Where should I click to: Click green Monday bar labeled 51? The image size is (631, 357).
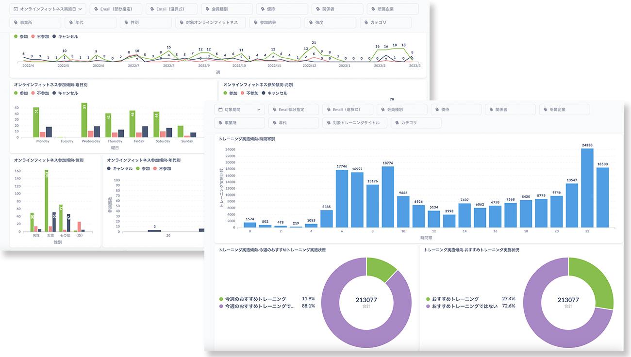point(36,122)
